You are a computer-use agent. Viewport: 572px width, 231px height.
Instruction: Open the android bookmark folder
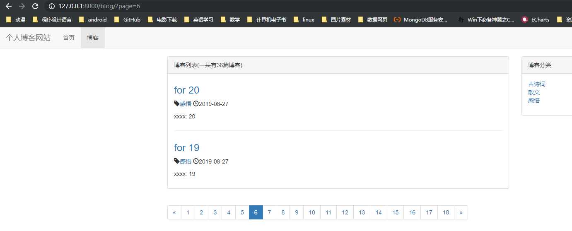click(x=93, y=19)
